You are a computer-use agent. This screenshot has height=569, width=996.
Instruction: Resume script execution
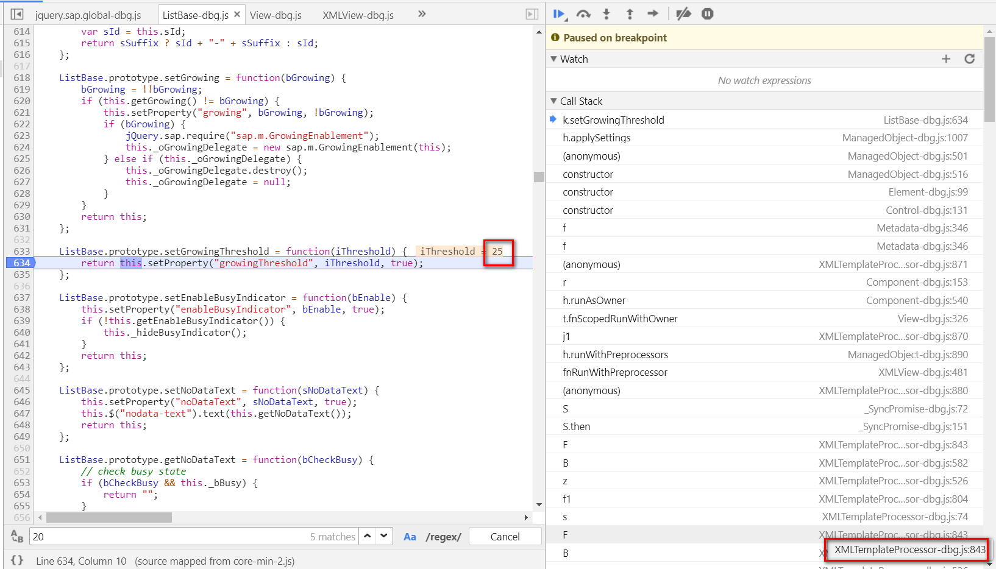559,14
